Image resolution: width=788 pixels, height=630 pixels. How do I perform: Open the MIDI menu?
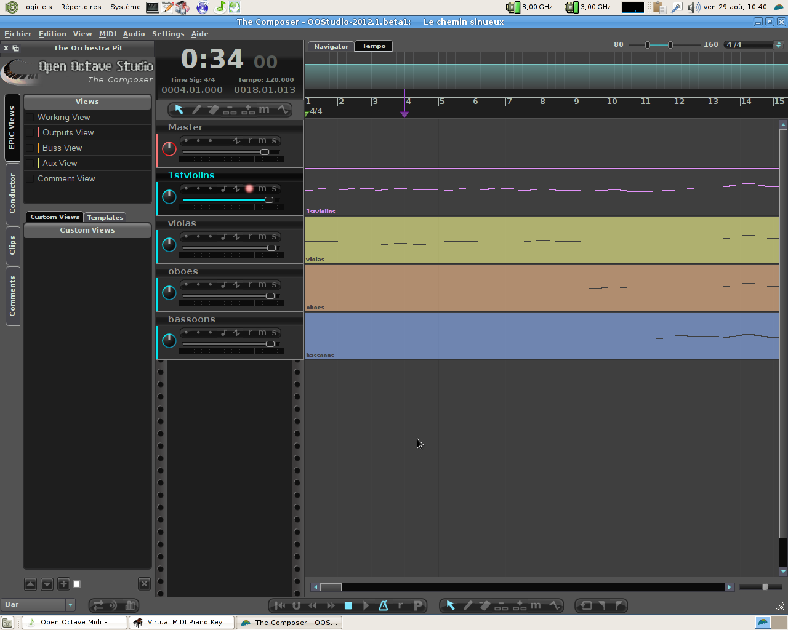tap(108, 34)
